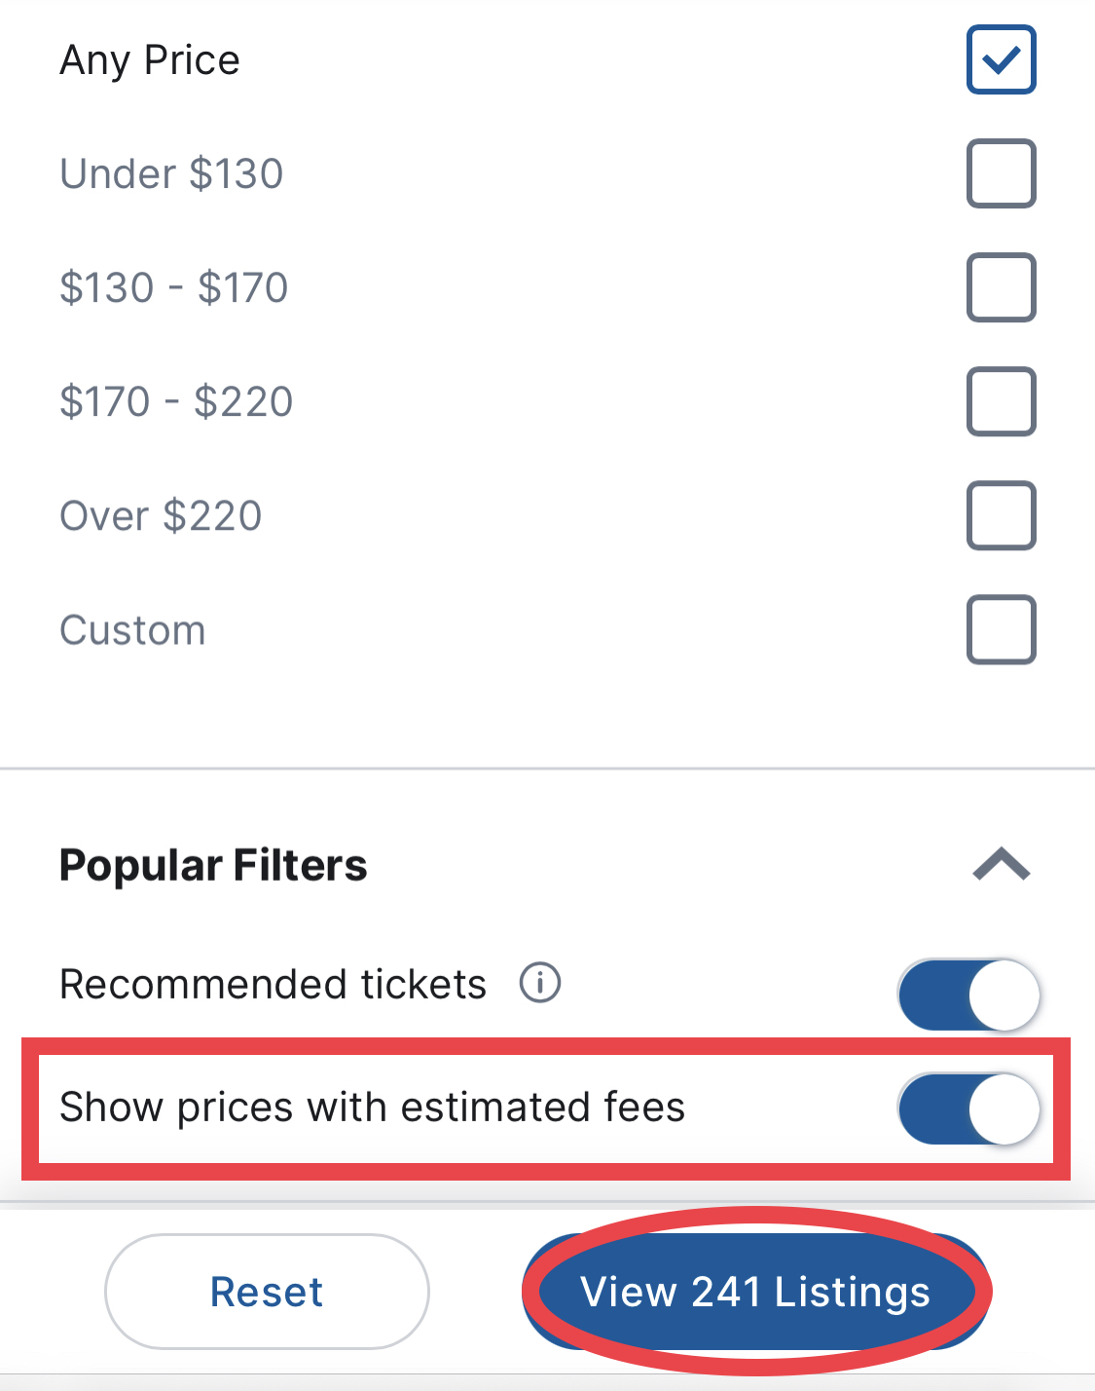
Task: Click the Recommended tickets label text
Action: click(273, 984)
